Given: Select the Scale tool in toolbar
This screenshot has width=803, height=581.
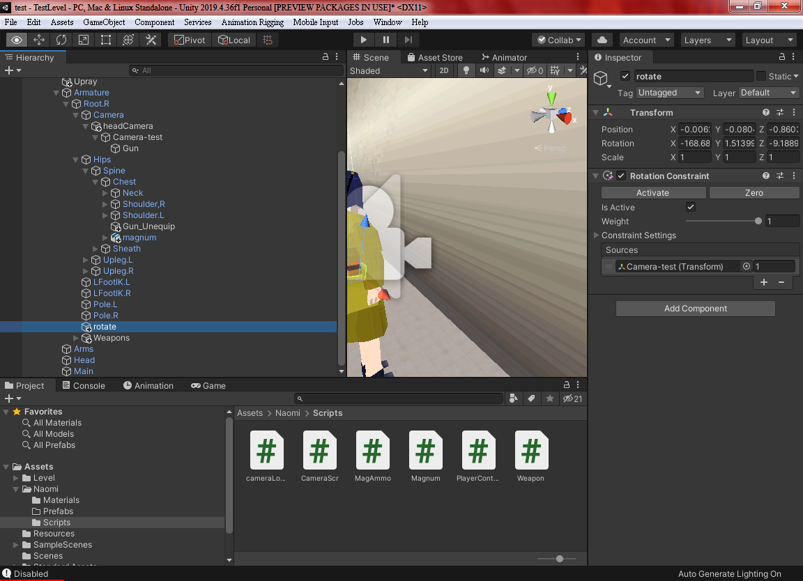Looking at the screenshot, I should (84, 40).
